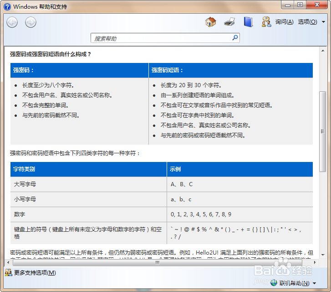Click the horizontal scrollbar thumb

coord(157,263)
